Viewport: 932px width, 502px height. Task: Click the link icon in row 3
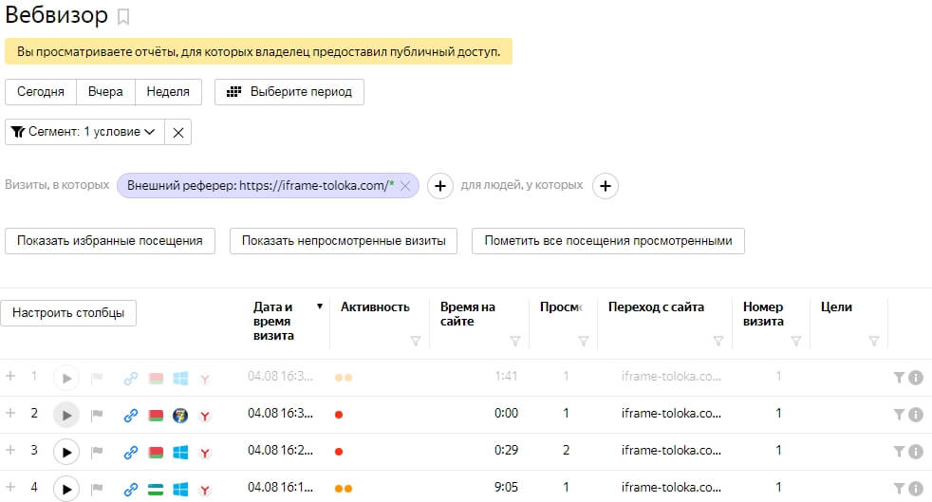tap(131, 453)
